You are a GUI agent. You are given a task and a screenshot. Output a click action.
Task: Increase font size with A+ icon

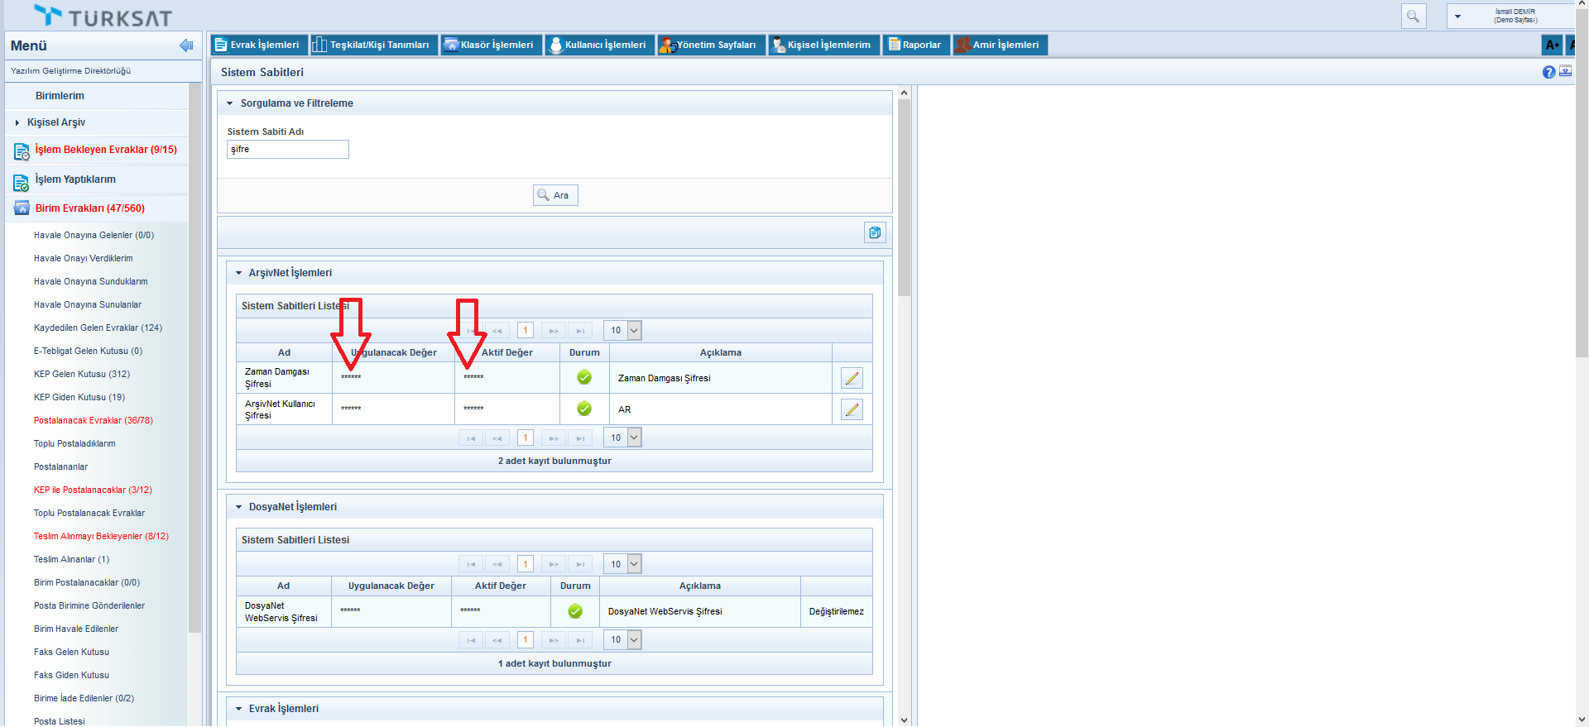click(1552, 45)
